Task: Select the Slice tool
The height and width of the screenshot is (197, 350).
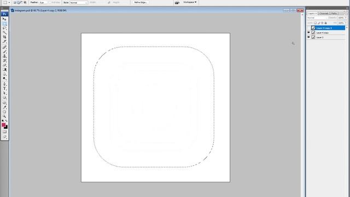Action: click(x=4, y=42)
